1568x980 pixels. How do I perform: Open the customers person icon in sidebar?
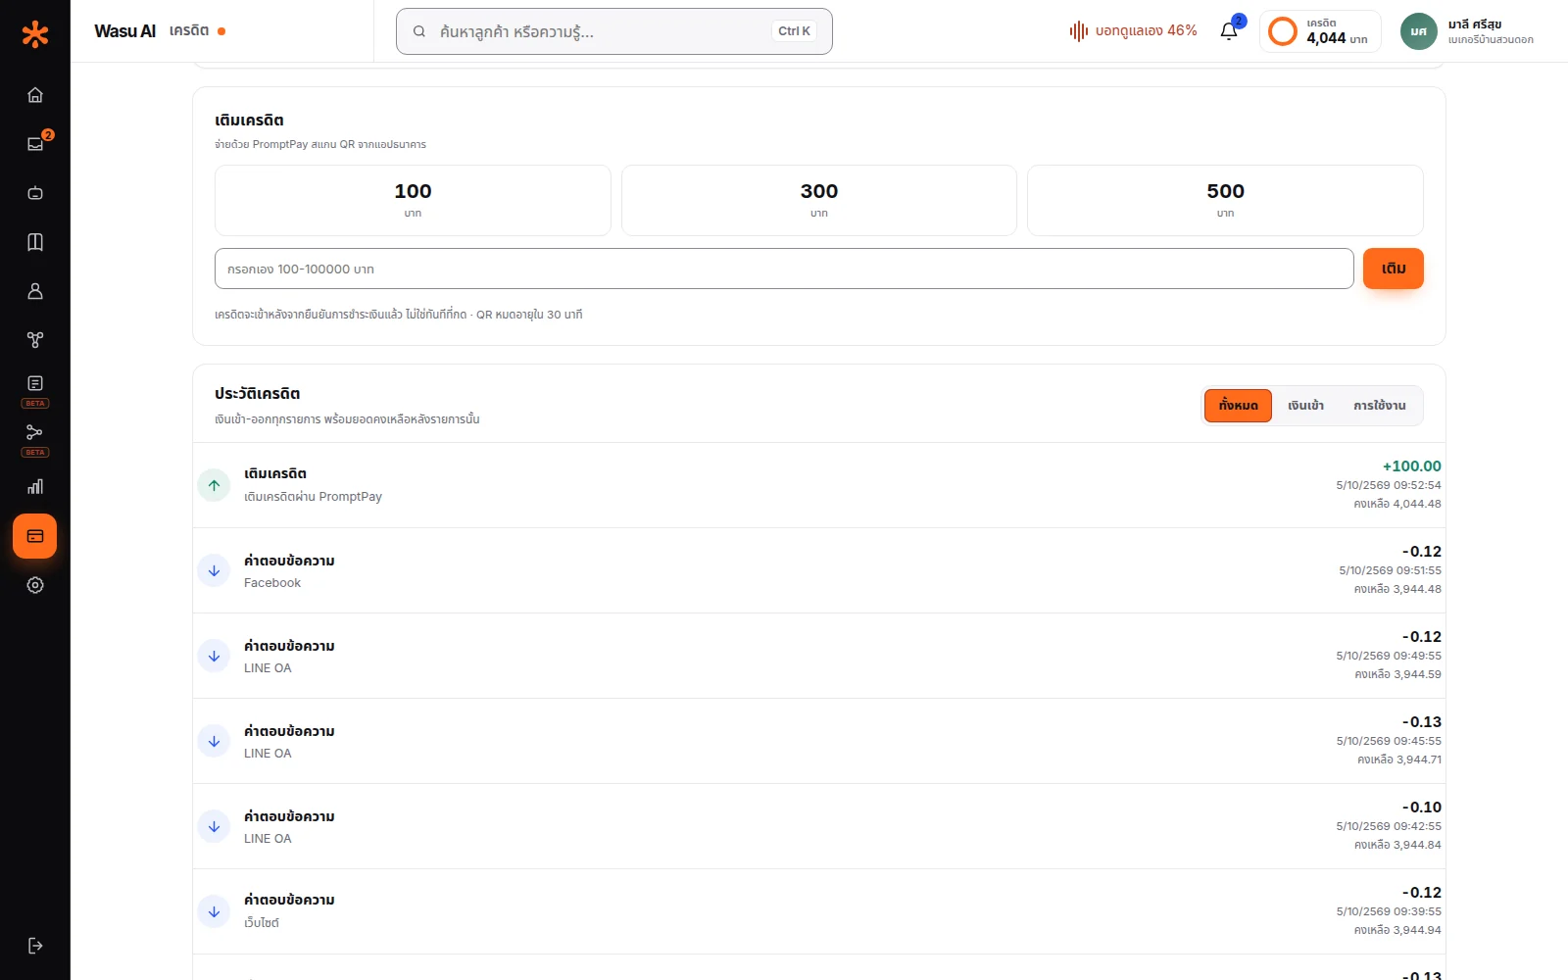coord(35,291)
